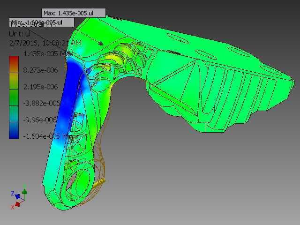
Task: Select the legend value -9.96e-006
Action: 40,120
